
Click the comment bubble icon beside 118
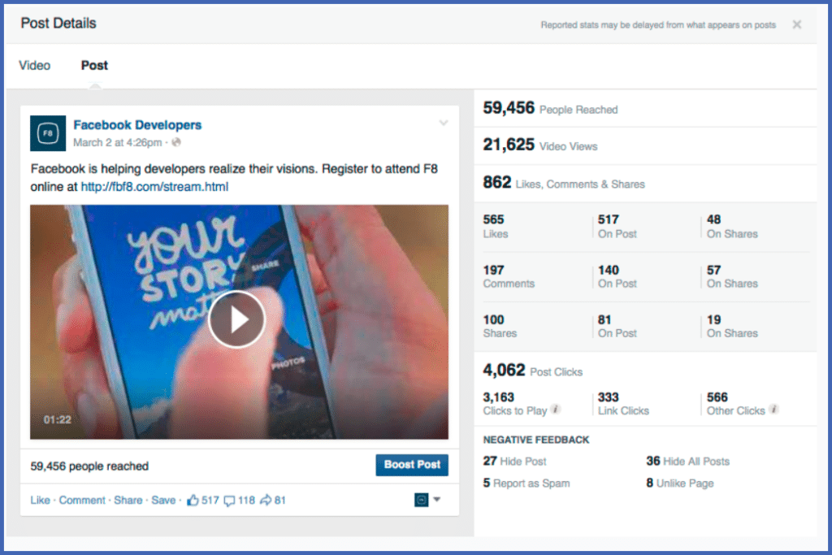(230, 500)
